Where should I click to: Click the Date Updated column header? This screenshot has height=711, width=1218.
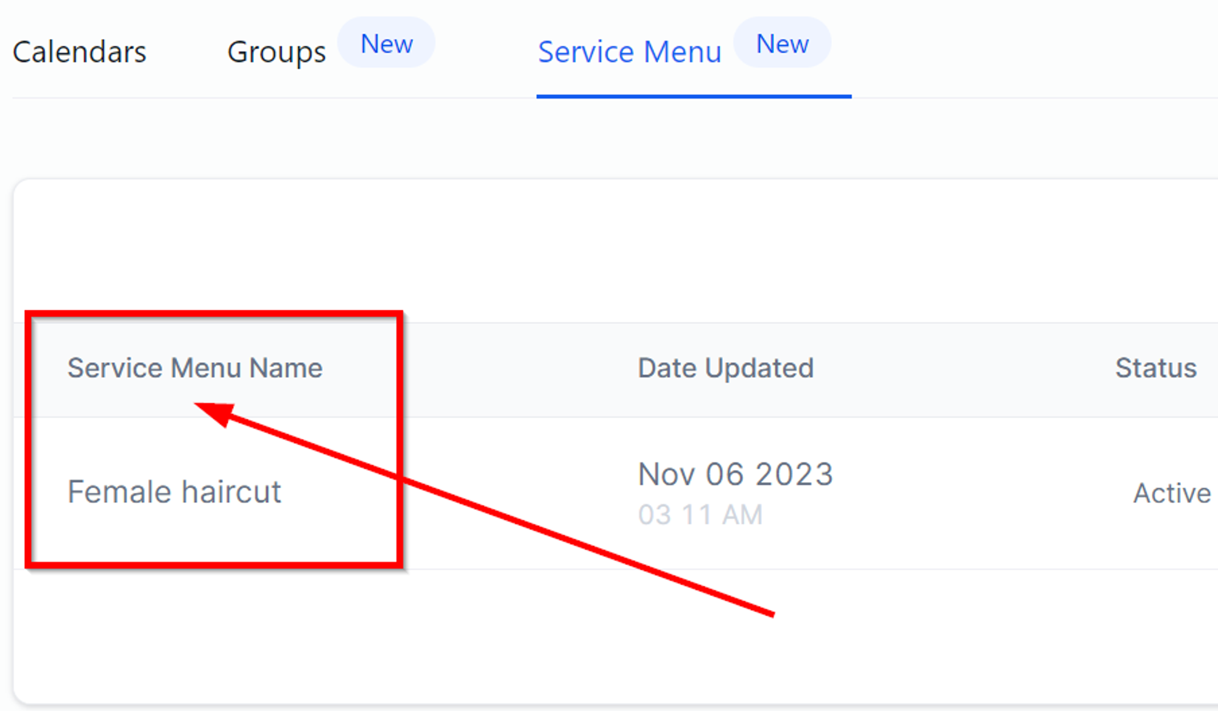click(x=725, y=368)
